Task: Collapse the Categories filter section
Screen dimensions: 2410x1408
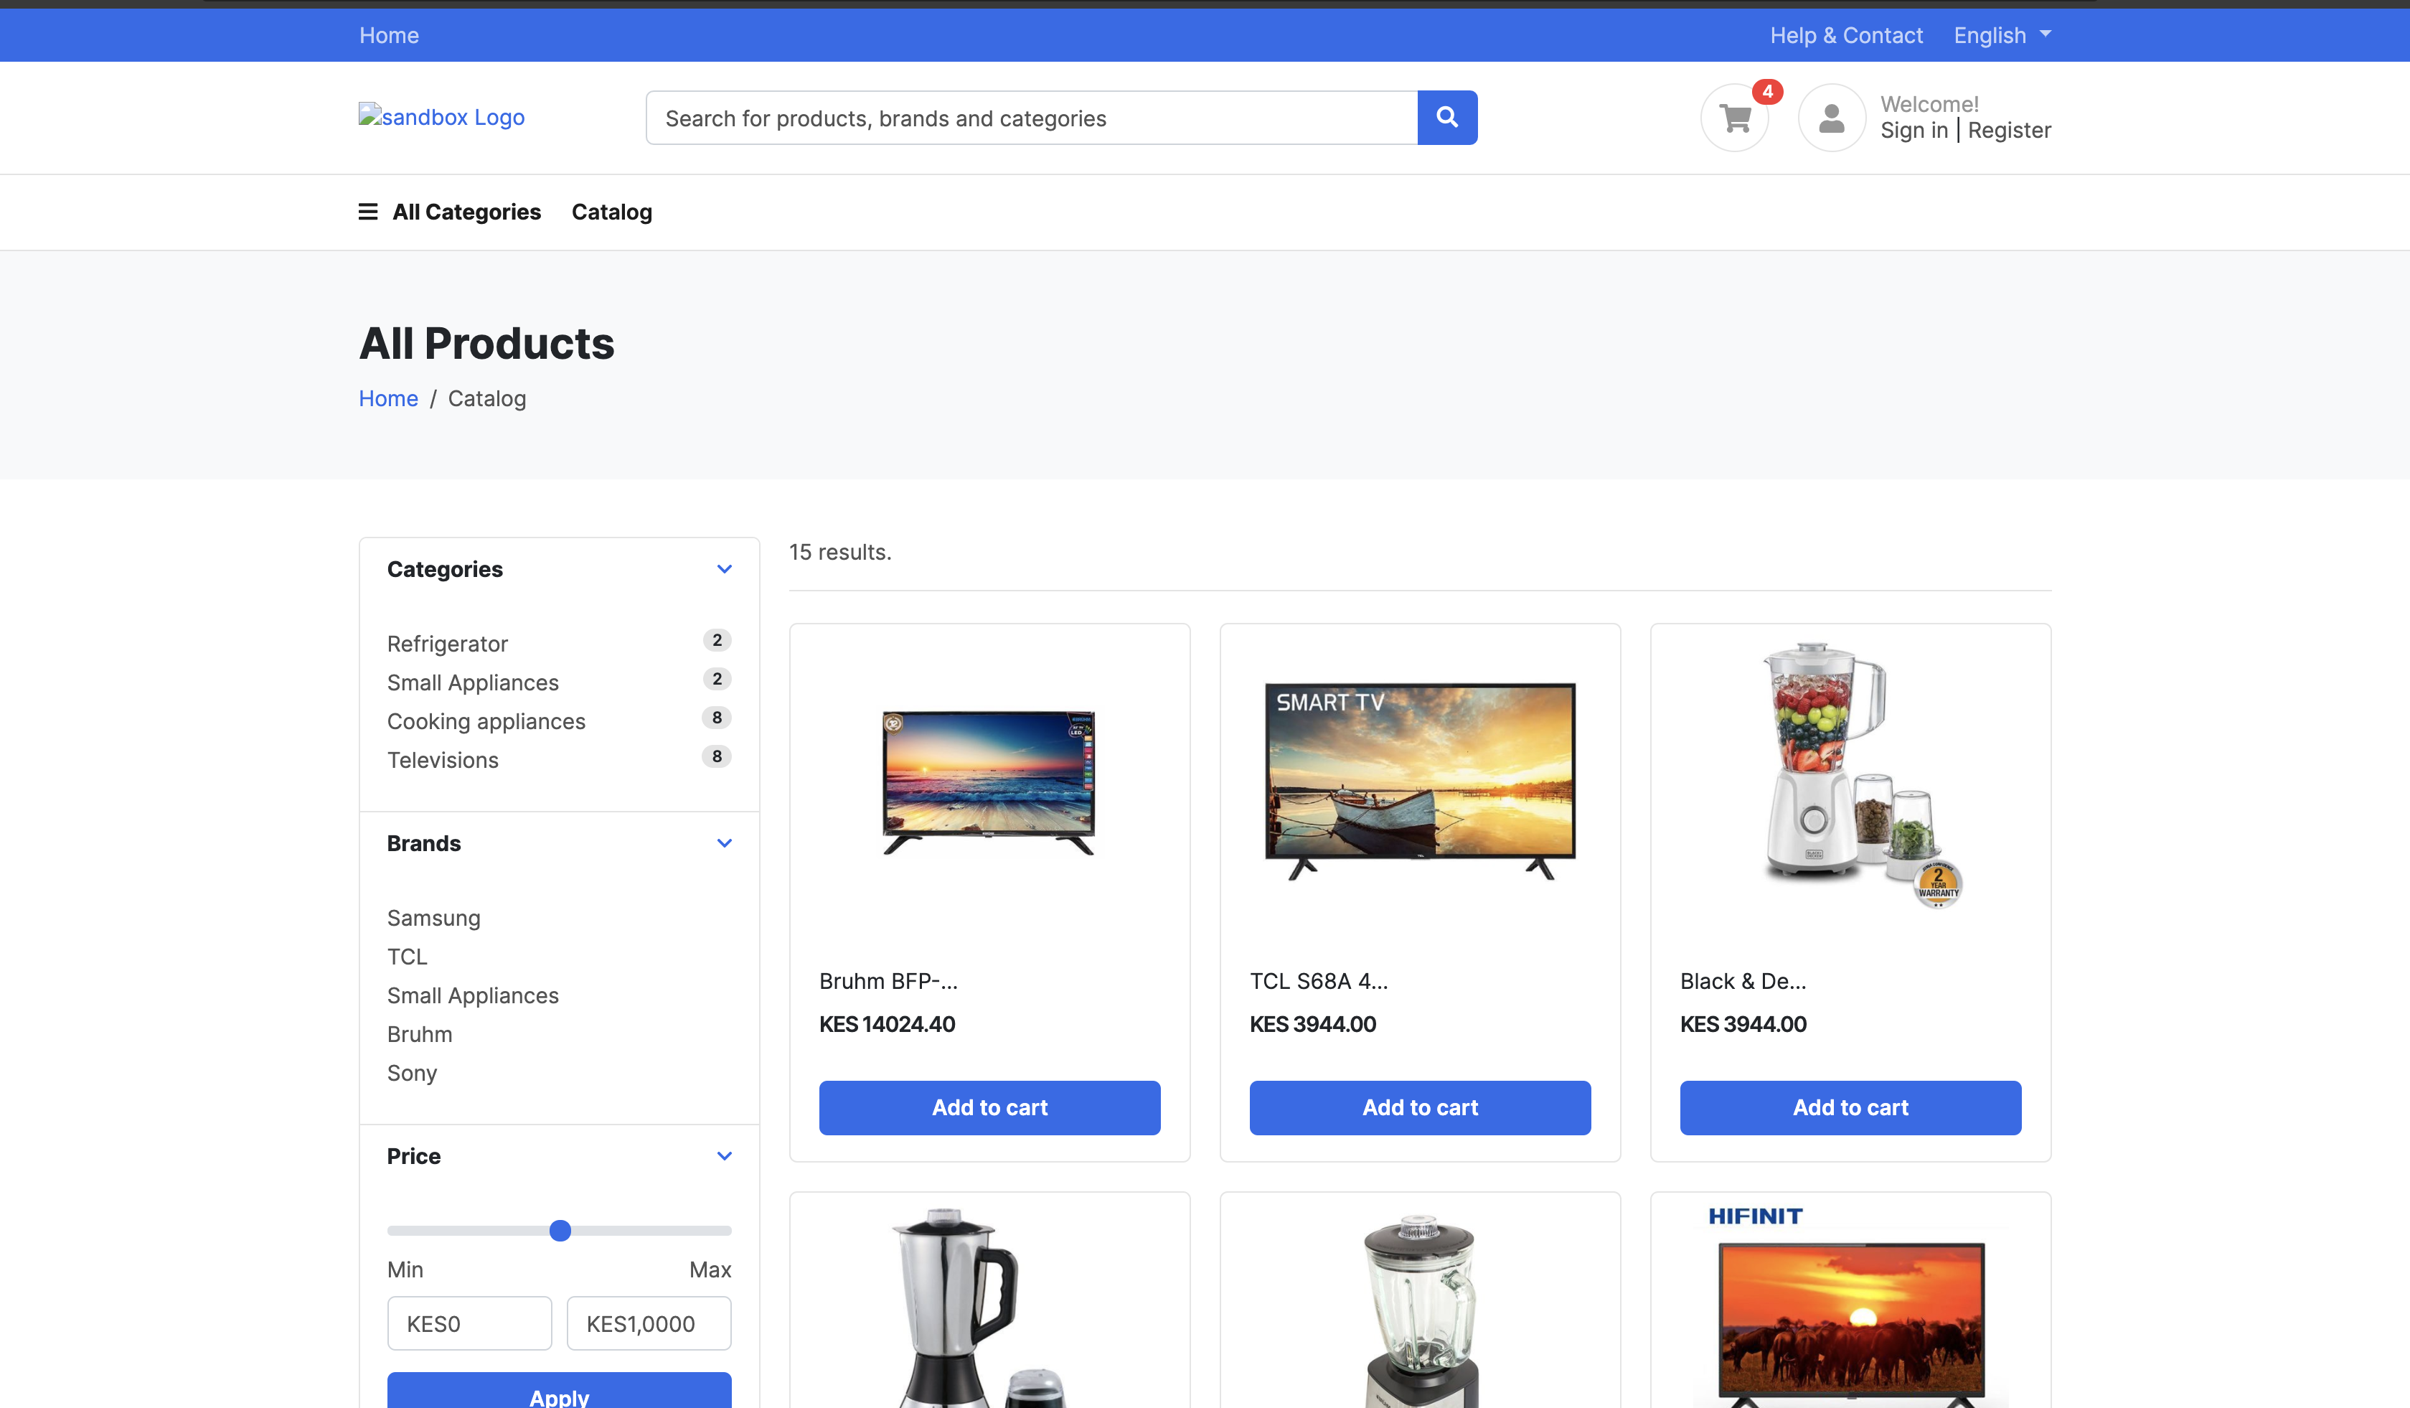Action: coord(724,569)
